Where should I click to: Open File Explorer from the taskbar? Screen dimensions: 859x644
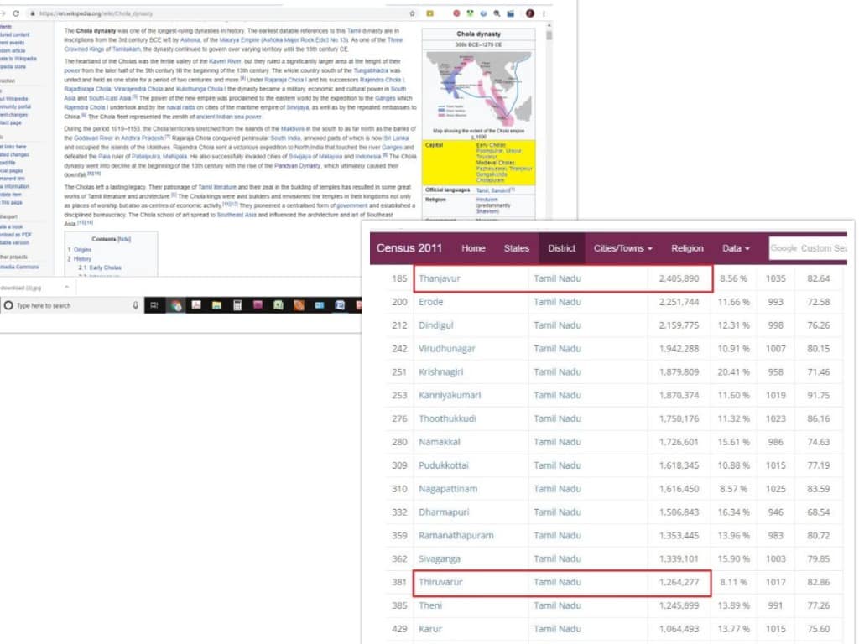(217, 305)
